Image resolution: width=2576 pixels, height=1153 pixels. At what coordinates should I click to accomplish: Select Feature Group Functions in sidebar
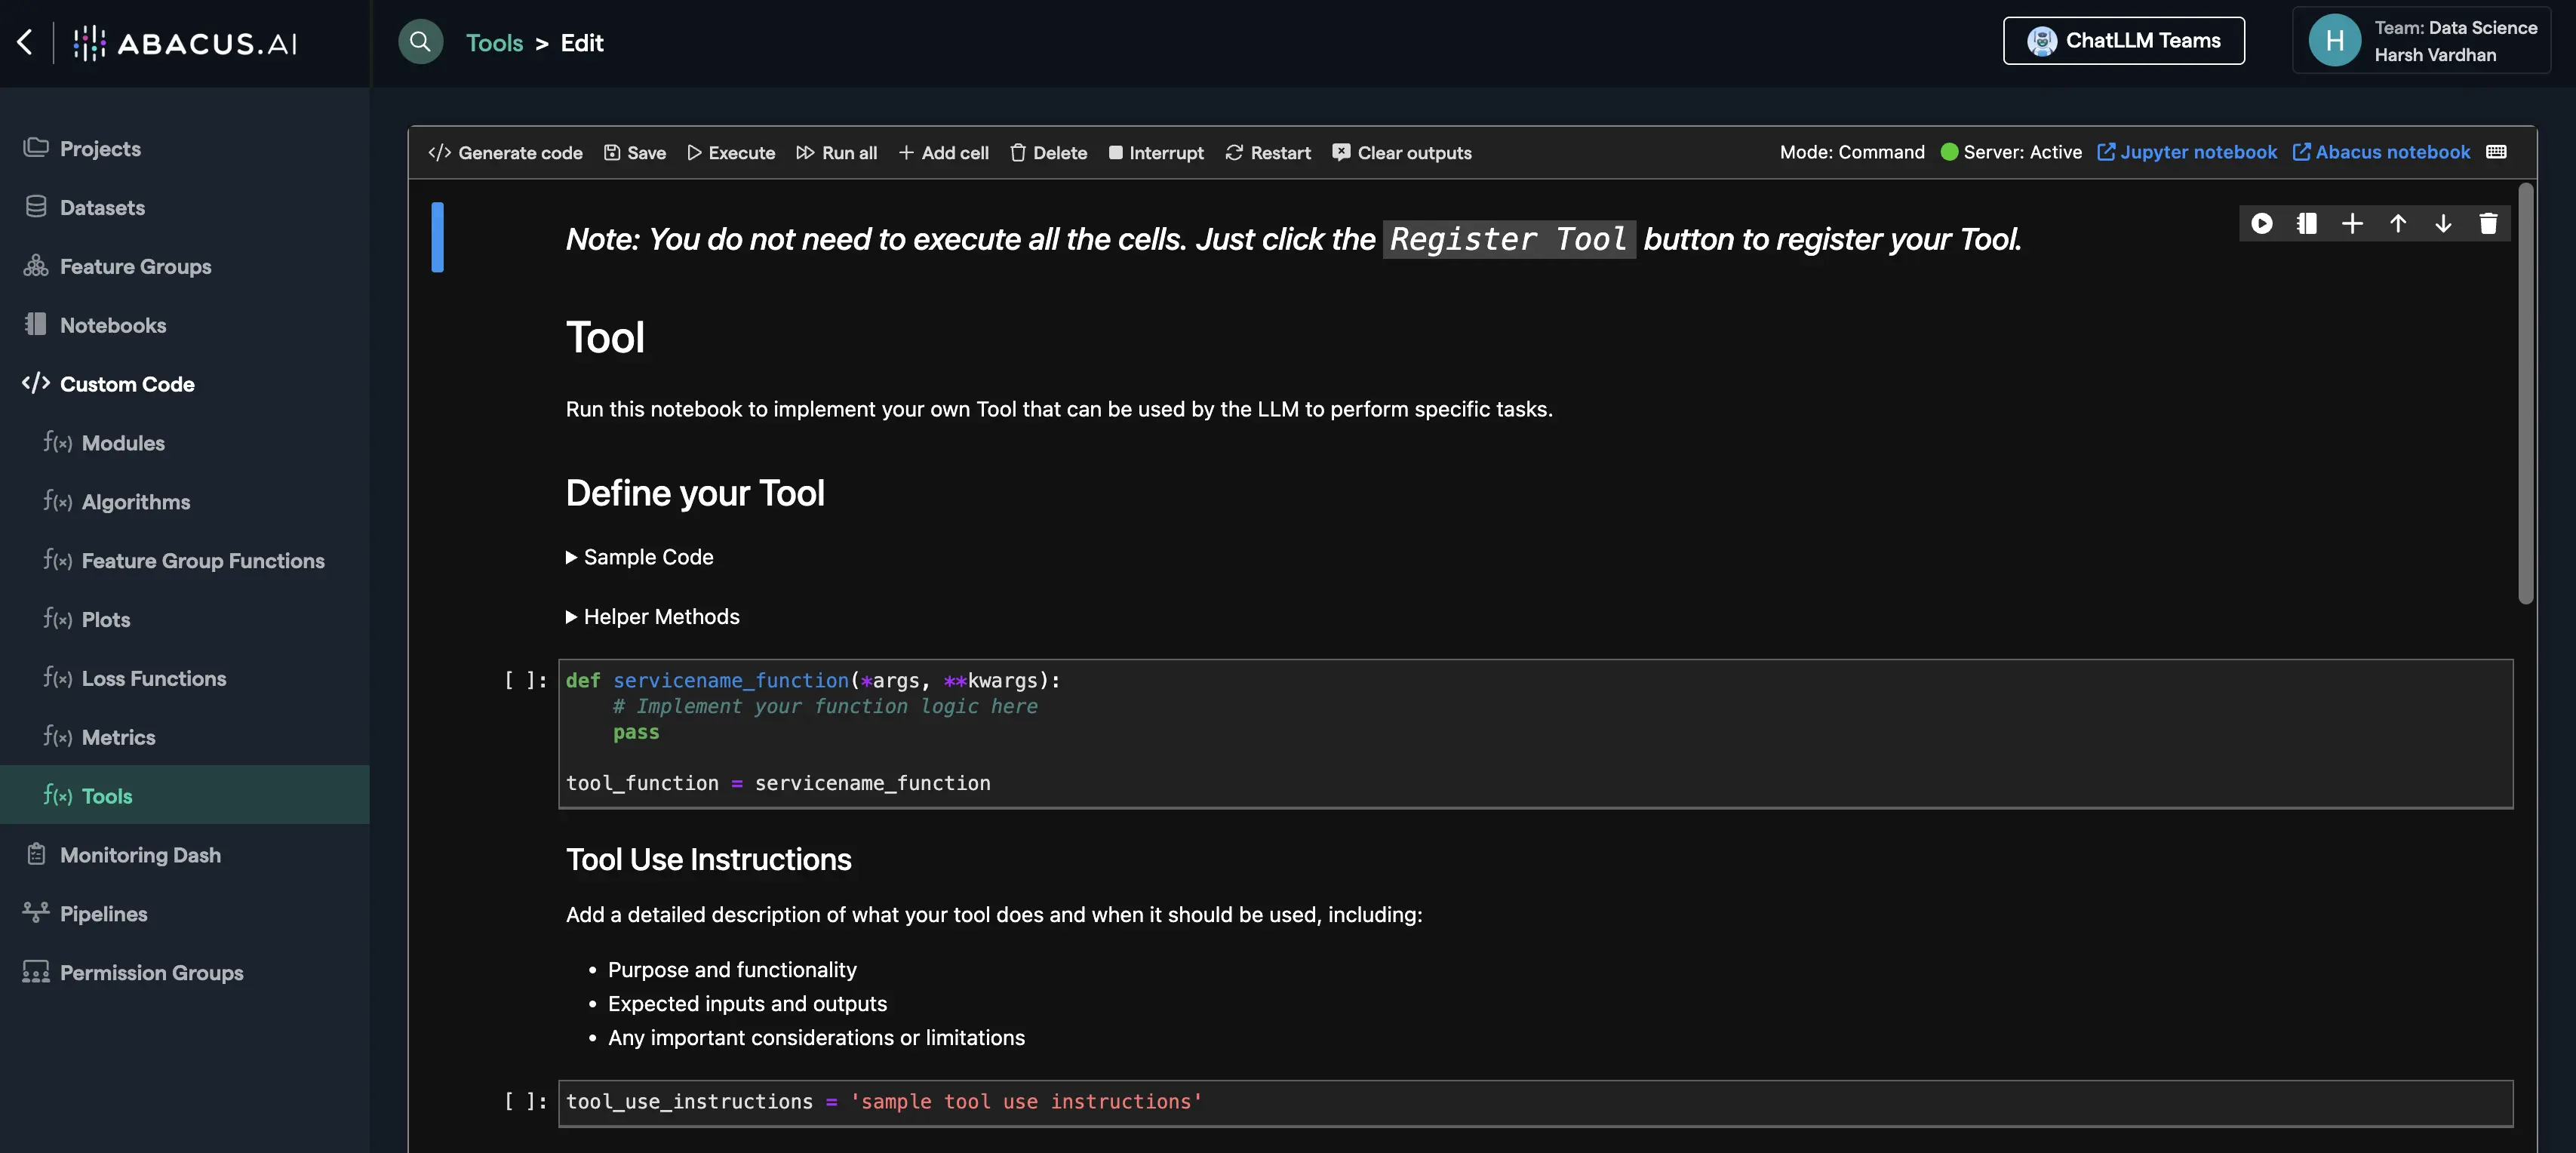[202, 561]
